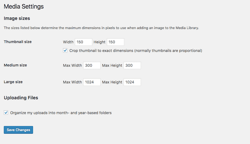The height and width of the screenshot is (144, 250).
Task: Select the Large size Max Width field
Action: 92,82
